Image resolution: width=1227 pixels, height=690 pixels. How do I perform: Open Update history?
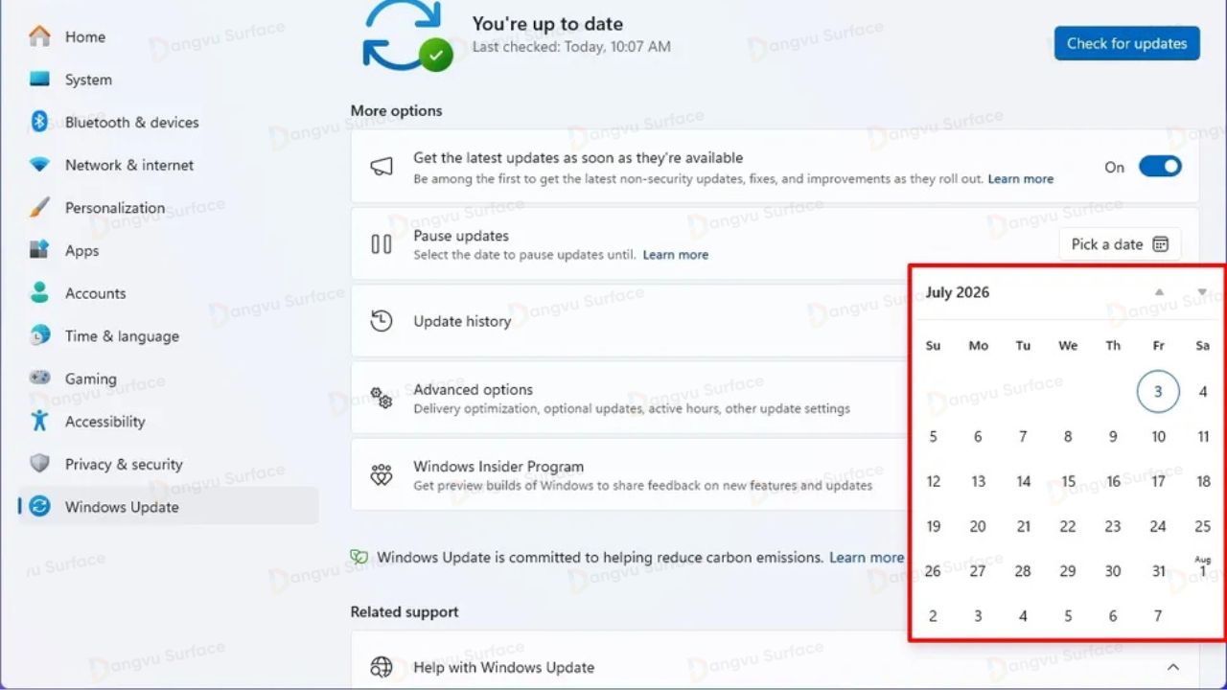(630, 321)
